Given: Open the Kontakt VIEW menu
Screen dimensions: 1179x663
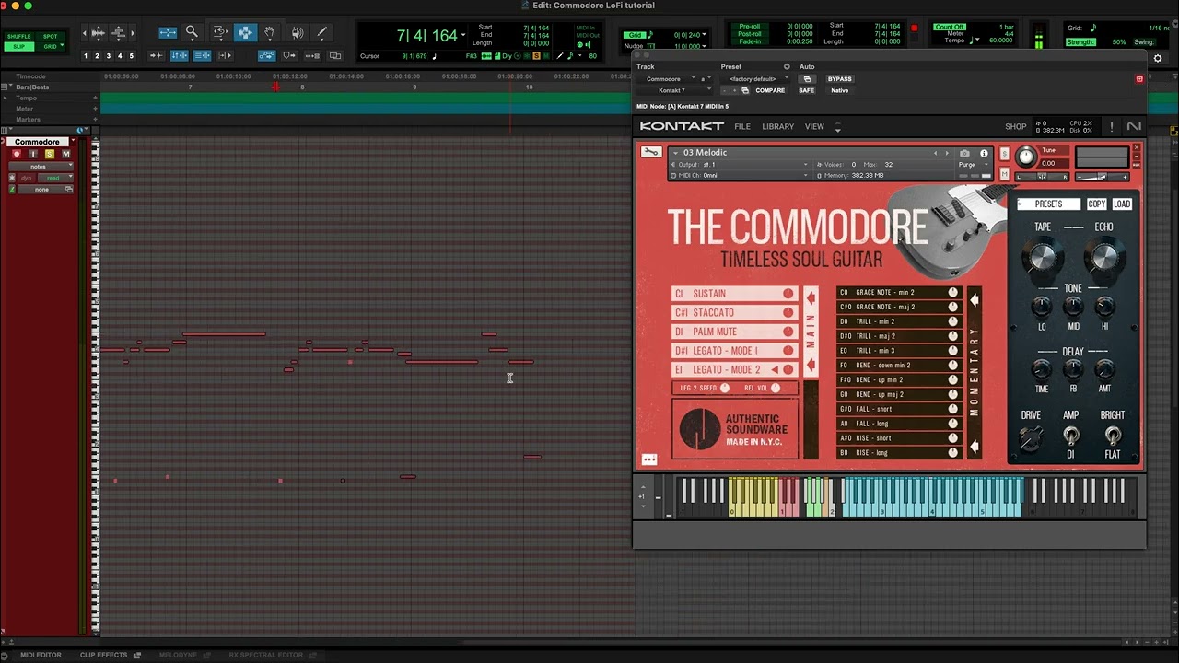Looking at the screenshot, I should pyautogui.click(x=814, y=126).
